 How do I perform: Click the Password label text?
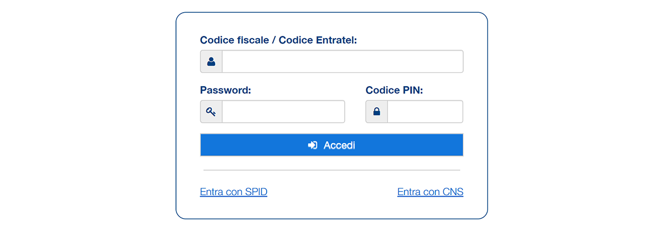(x=226, y=90)
